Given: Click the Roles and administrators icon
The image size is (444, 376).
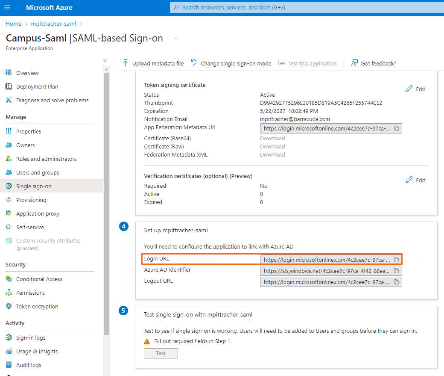Looking at the screenshot, I should (x=9, y=159).
